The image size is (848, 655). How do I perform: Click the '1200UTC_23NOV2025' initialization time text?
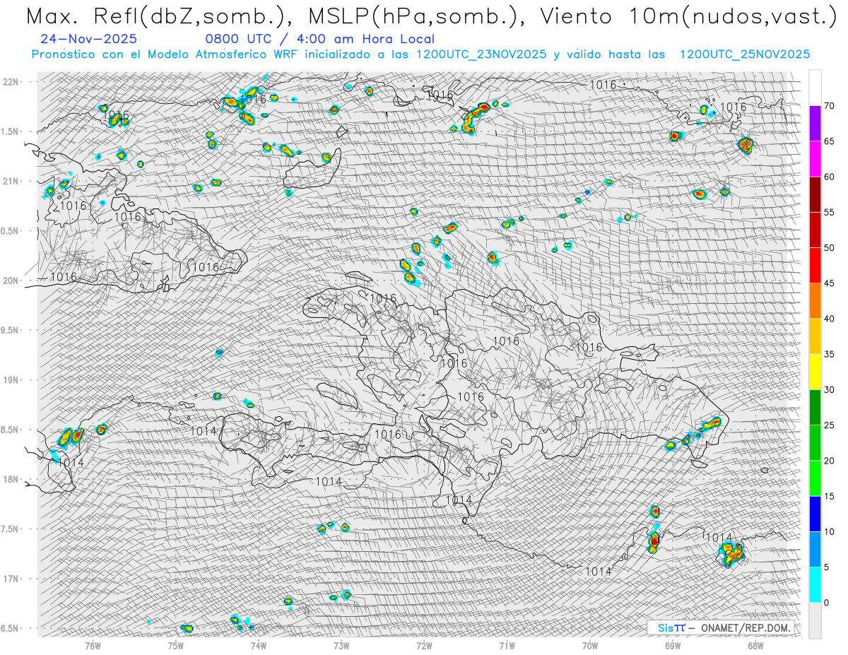[x=481, y=54]
